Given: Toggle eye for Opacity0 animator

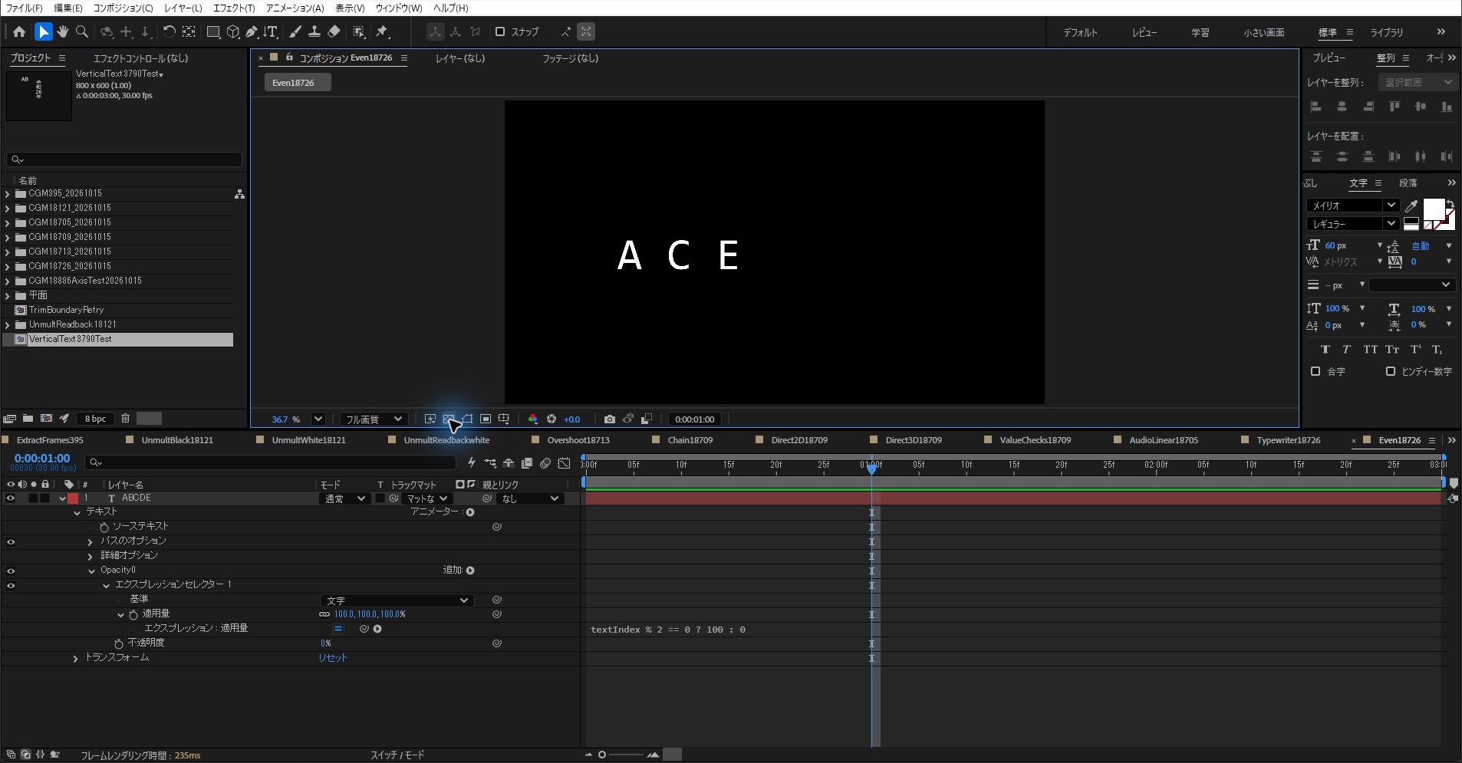Looking at the screenshot, I should pyautogui.click(x=11, y=571).
